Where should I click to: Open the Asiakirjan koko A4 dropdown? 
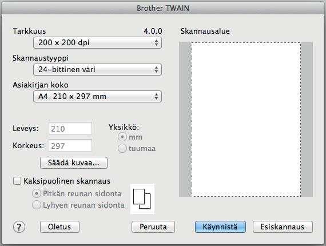tap(97, 96)
